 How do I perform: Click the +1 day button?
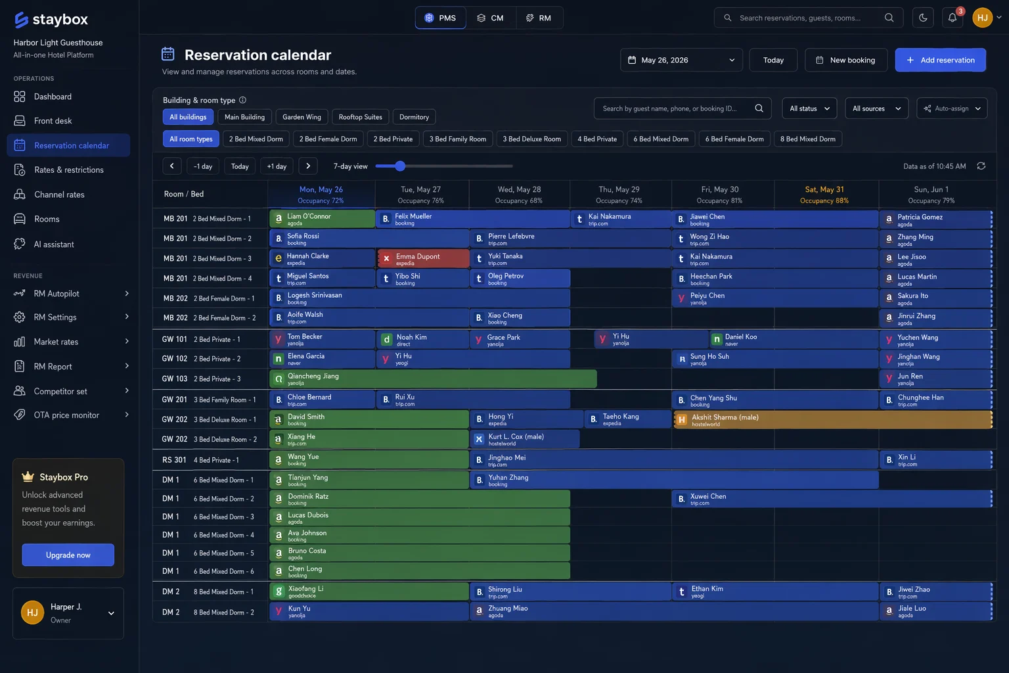(x=277, y=166)
